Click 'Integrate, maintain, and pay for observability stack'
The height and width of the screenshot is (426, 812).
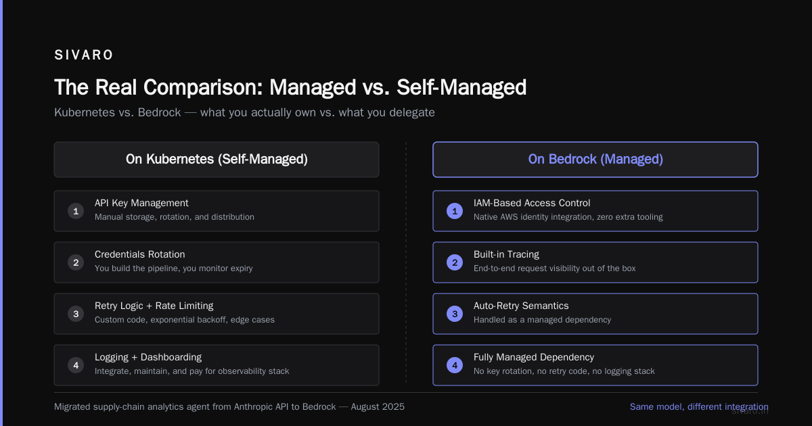192,371
